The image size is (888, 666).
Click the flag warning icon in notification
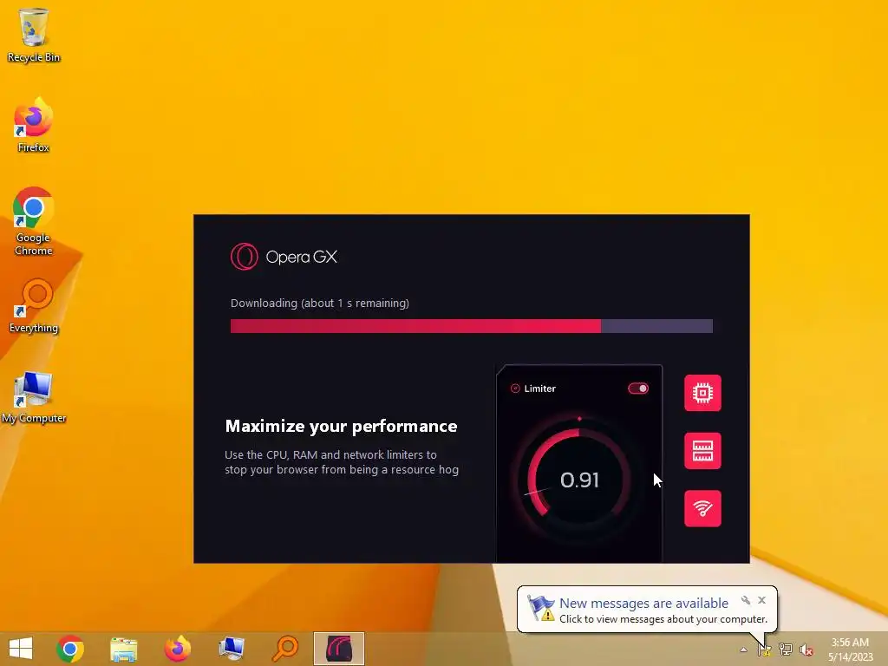click(541, 608)
